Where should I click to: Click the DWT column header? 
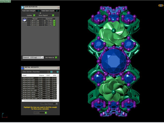click(x=49, y=75)
